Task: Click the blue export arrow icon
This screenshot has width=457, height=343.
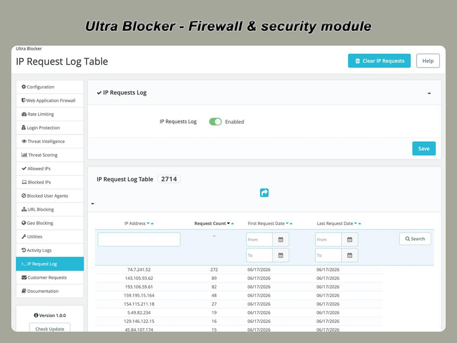Action: (x=264, y=193)
